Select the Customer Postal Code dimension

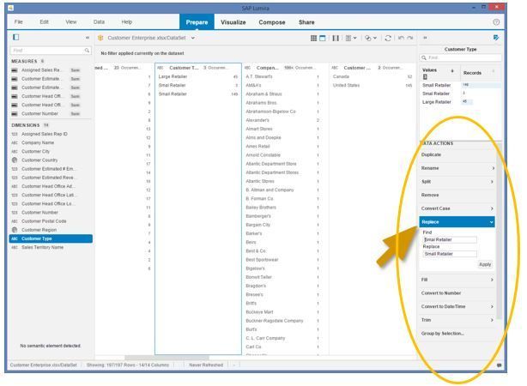point(51,221)
